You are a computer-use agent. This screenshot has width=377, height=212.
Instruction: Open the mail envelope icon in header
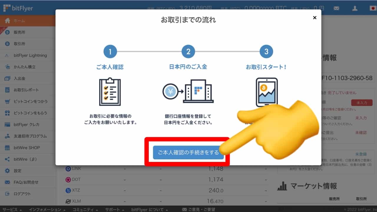click(x=336, y=8)
